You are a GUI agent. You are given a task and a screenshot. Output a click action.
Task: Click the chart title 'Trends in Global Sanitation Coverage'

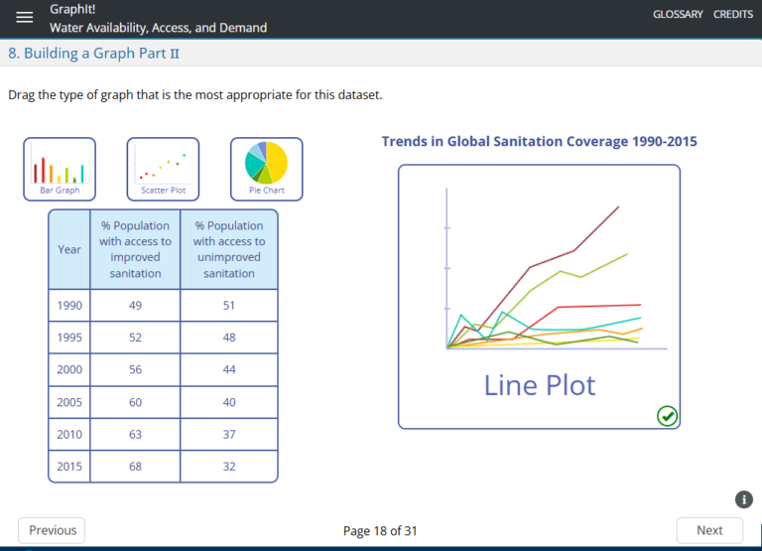click(539, 142)
